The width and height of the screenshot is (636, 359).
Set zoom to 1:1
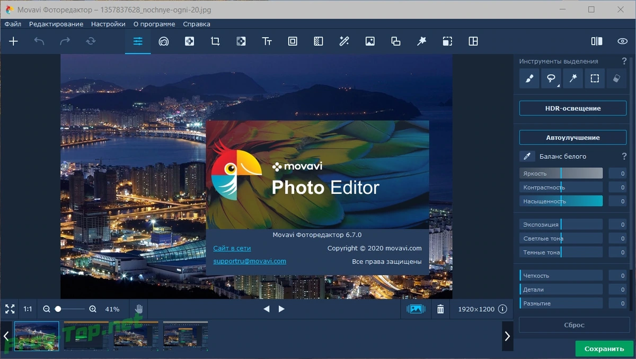coord(28,309)
